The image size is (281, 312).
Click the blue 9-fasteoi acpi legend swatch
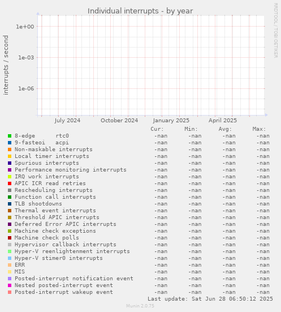10,143
